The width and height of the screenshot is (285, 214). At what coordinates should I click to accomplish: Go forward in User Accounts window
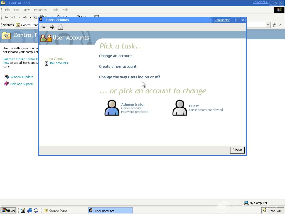[x=52, y=27]
